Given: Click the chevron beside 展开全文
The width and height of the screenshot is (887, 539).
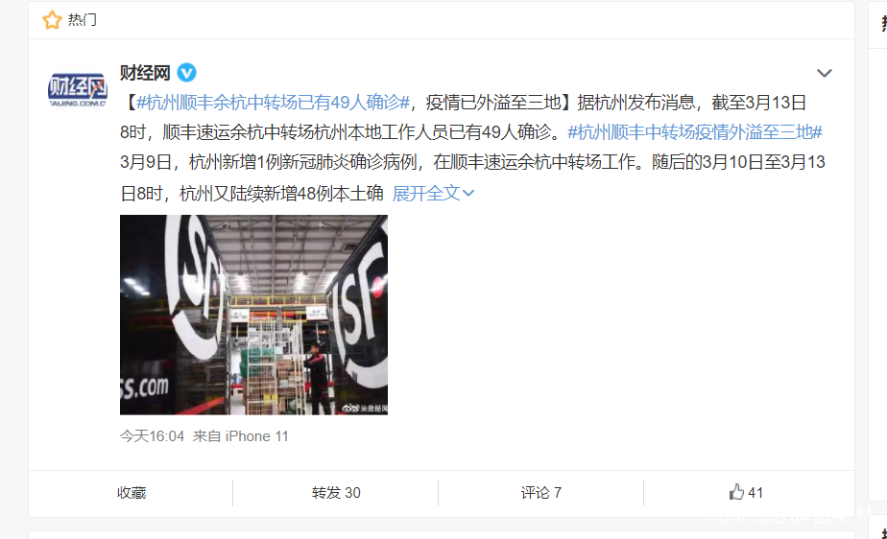Looking at the screenshot, I should click(468, 193).
